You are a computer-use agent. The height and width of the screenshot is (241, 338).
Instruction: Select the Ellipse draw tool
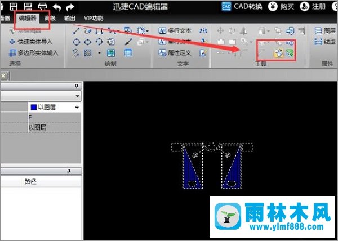click(x=87, y=42)
